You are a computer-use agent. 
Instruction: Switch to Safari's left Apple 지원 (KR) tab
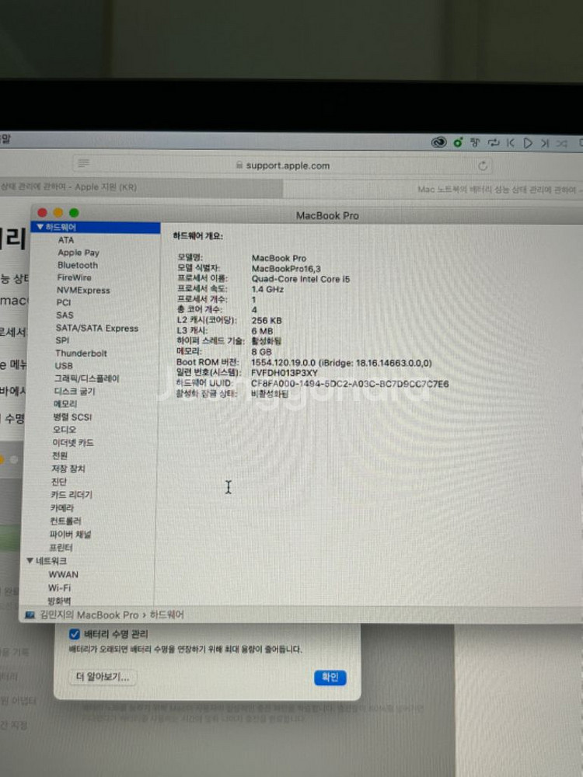[x=141, y=187]
